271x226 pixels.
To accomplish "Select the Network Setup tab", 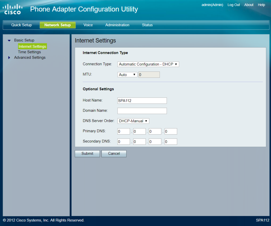I will [x=58, y=25].
